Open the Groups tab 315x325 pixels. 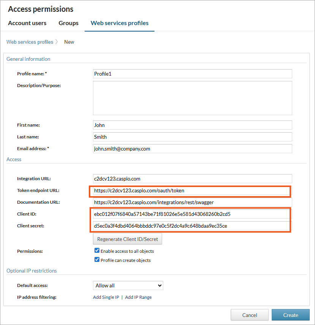pos(68,23)
